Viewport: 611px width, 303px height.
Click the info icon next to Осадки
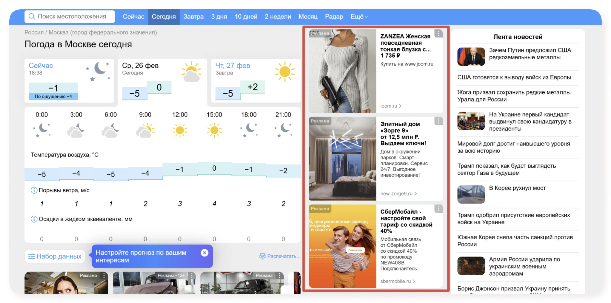[x=34, y=219]
